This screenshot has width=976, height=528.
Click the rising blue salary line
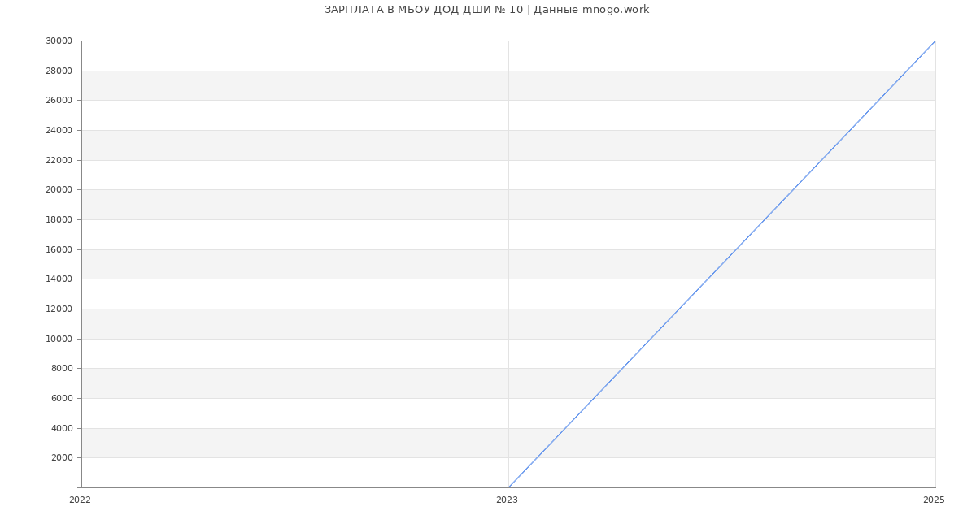point(722,264)
